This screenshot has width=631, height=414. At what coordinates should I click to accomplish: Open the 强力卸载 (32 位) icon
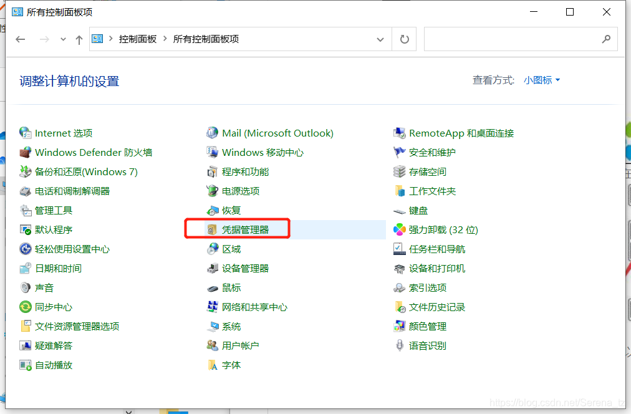(399, 229)
